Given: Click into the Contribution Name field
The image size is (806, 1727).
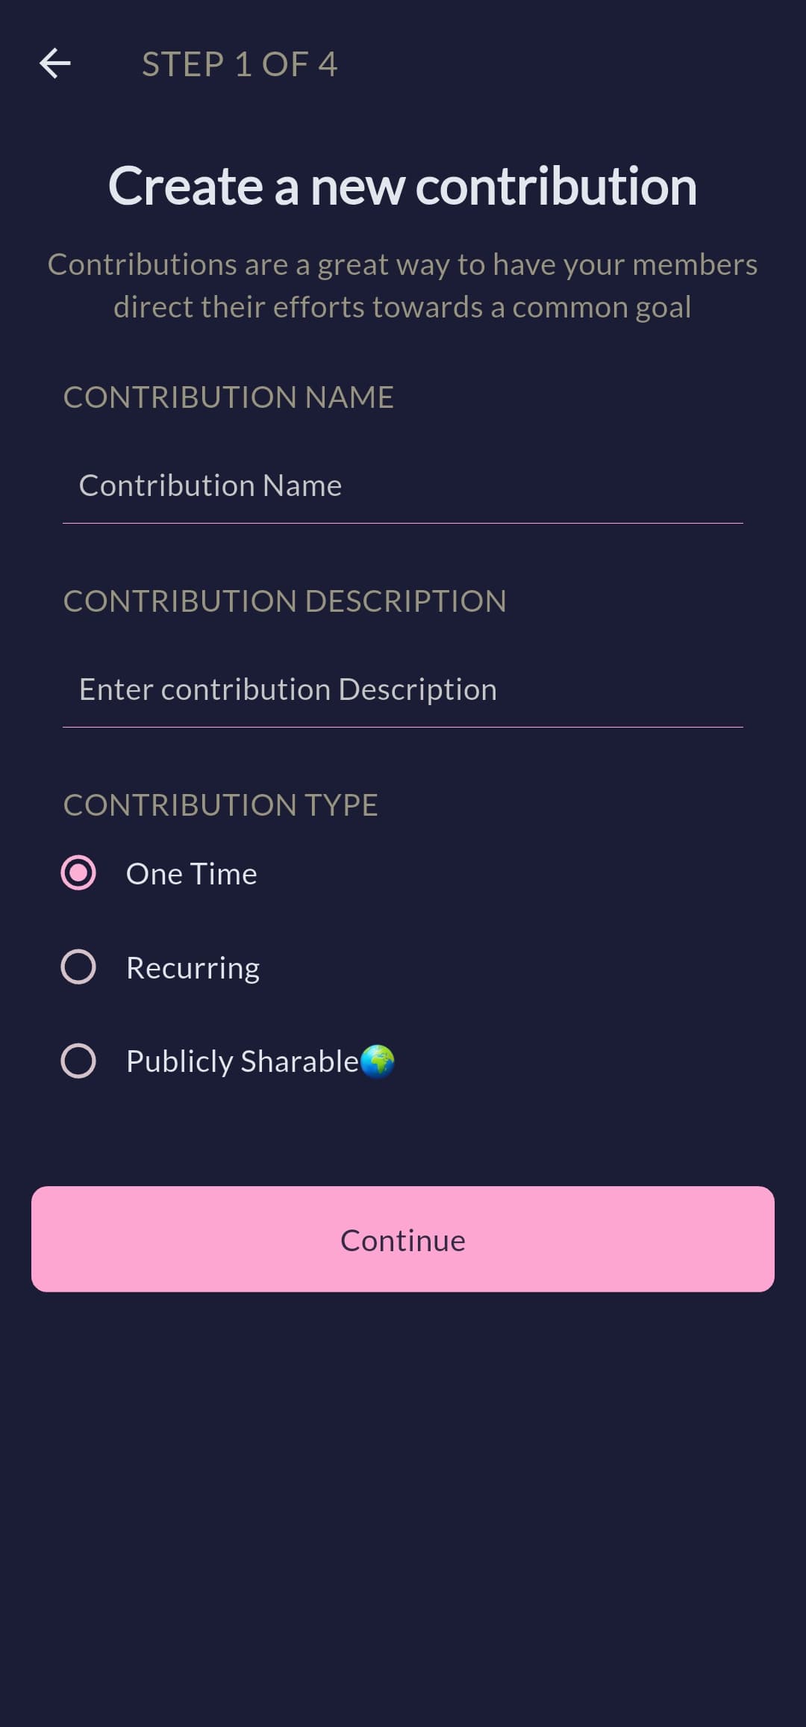Looking at the screenshot, I should [403, 486].
